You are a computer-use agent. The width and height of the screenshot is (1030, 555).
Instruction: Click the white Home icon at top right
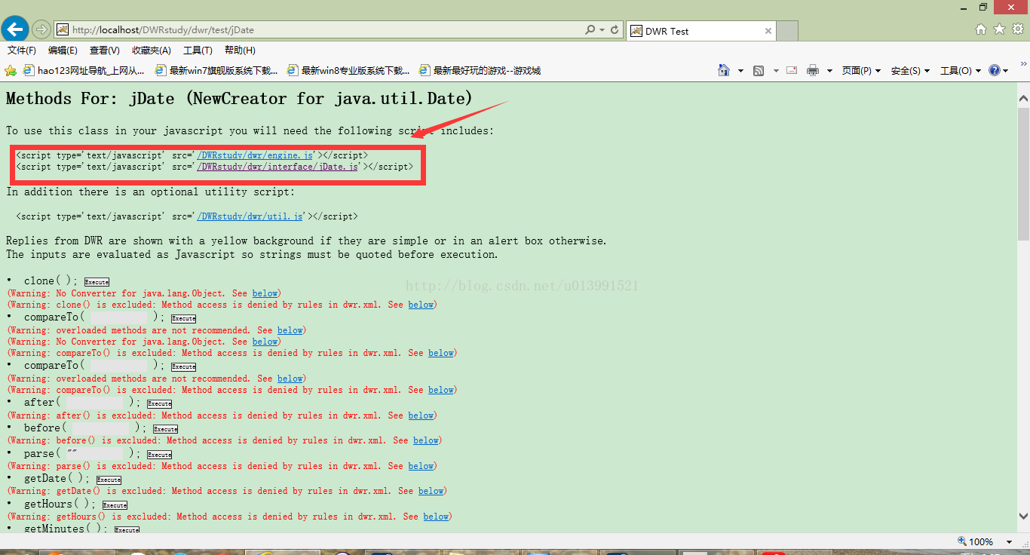point(981,29)
